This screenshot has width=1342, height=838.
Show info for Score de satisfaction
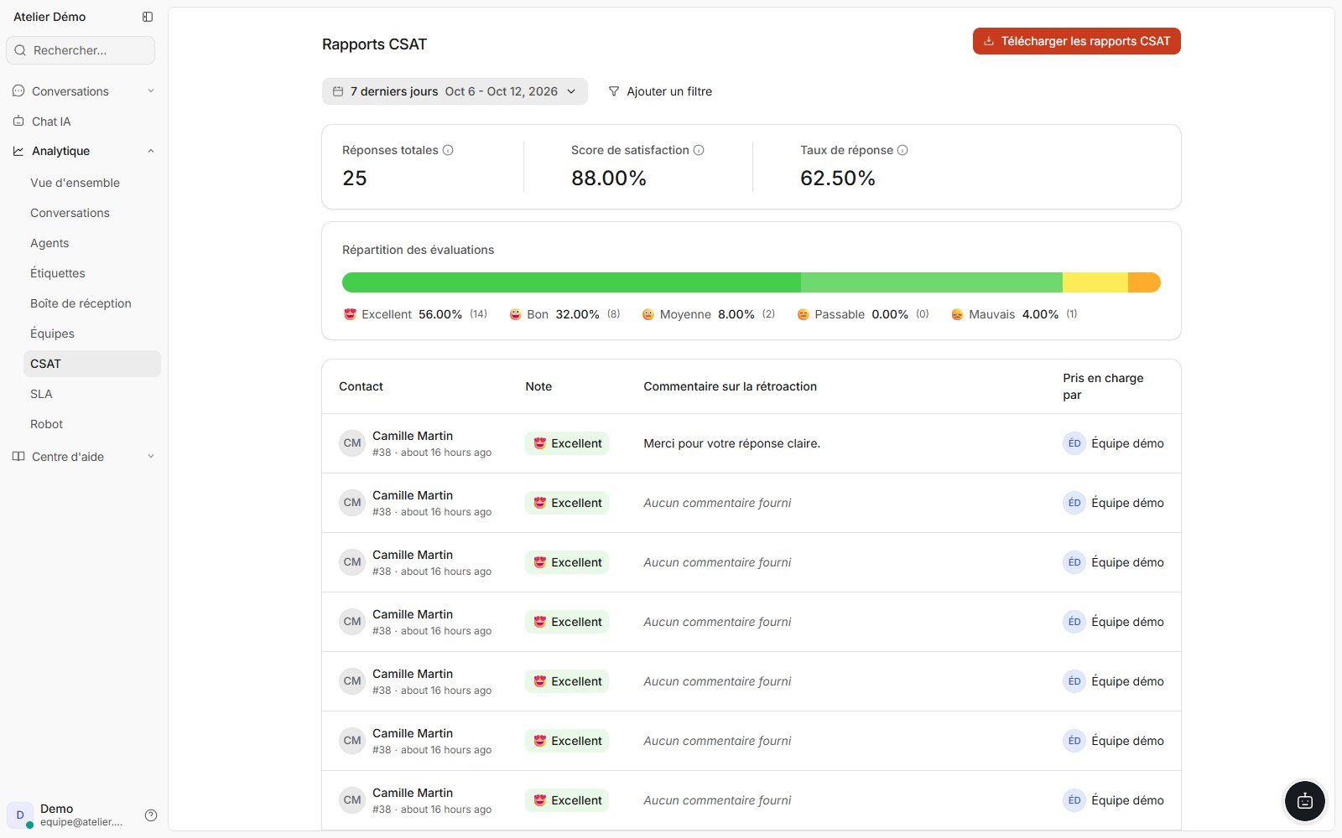pos(699,150)
